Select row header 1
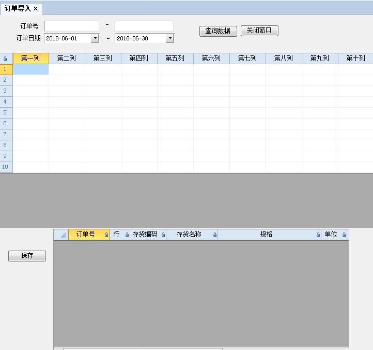This screenshot has height=350, width=373. click(x=6, y=69)
